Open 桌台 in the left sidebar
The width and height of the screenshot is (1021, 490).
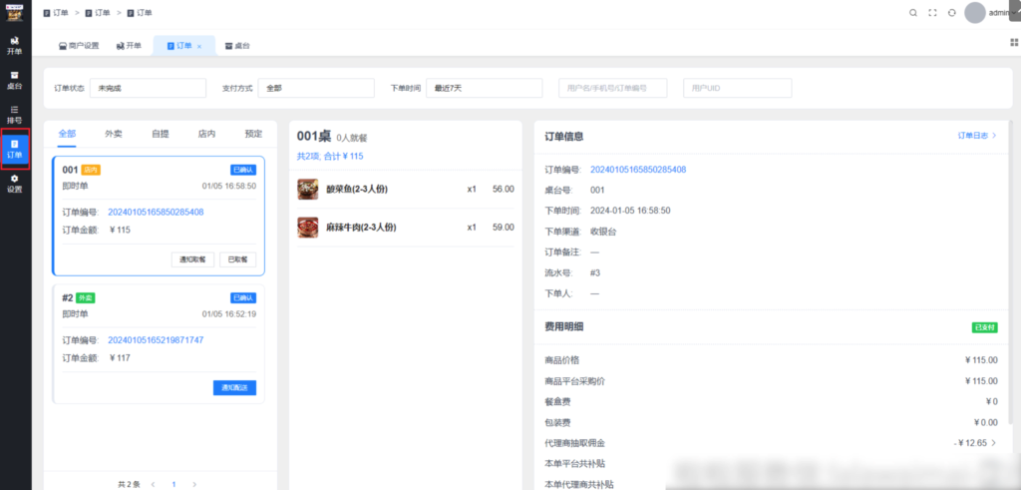pyautogui.click(x=14, y=80)
